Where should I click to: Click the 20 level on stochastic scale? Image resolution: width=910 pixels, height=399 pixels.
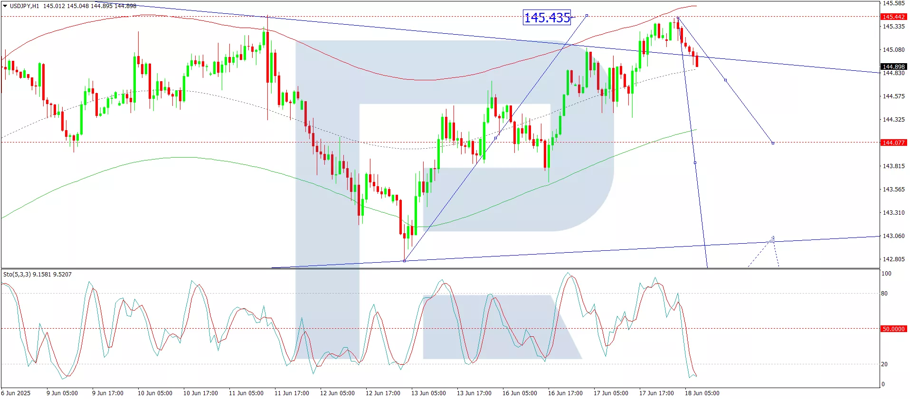pos(884,364)
